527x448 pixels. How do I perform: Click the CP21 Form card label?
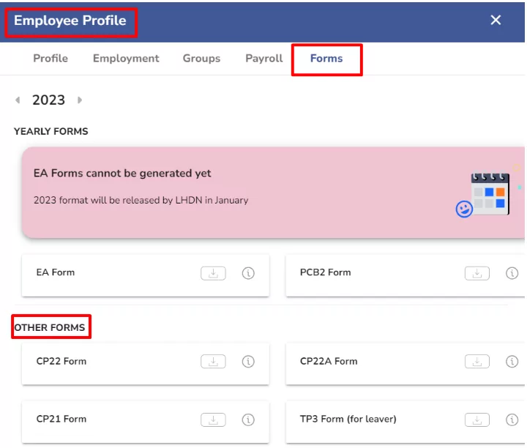61,419
